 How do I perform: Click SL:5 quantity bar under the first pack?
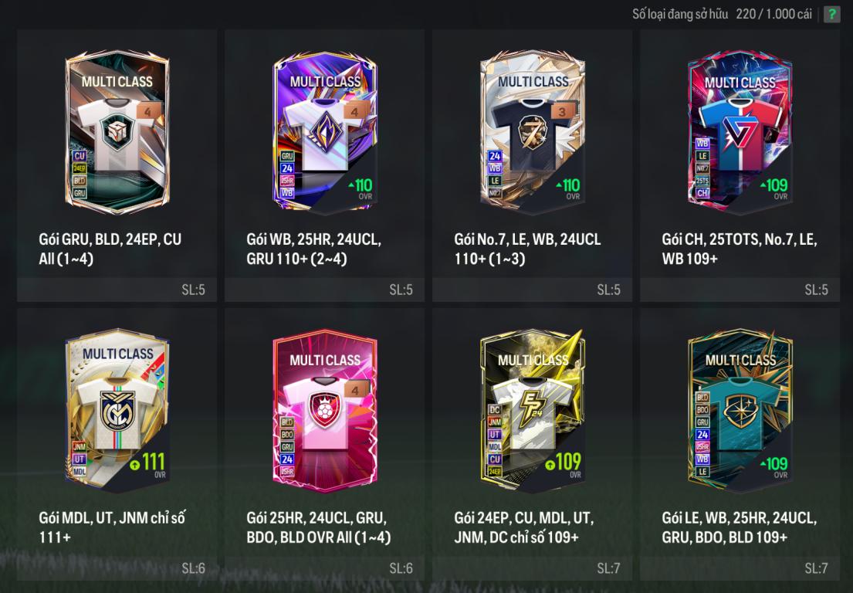(117, 290)
